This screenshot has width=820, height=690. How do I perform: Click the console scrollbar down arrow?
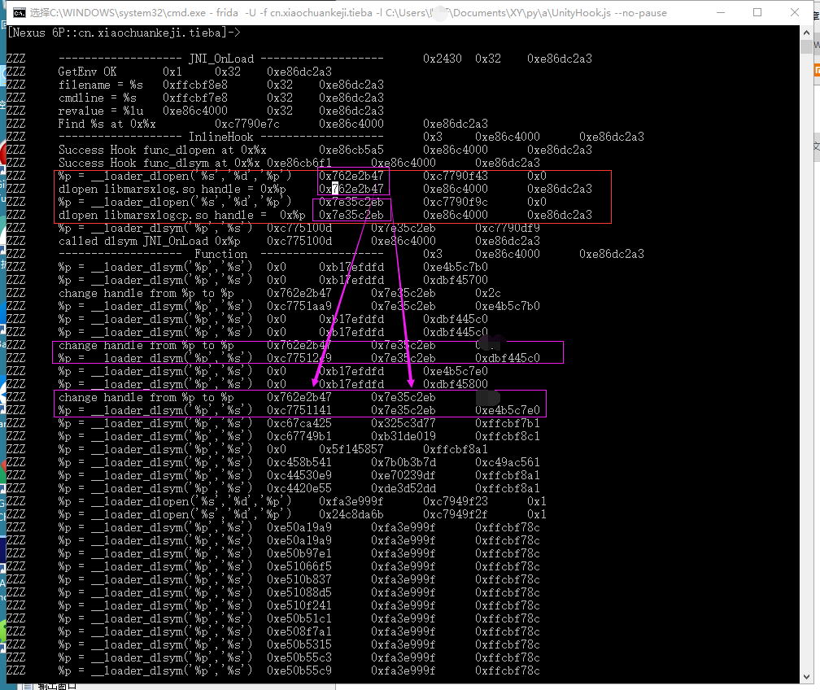click(806, 677)
